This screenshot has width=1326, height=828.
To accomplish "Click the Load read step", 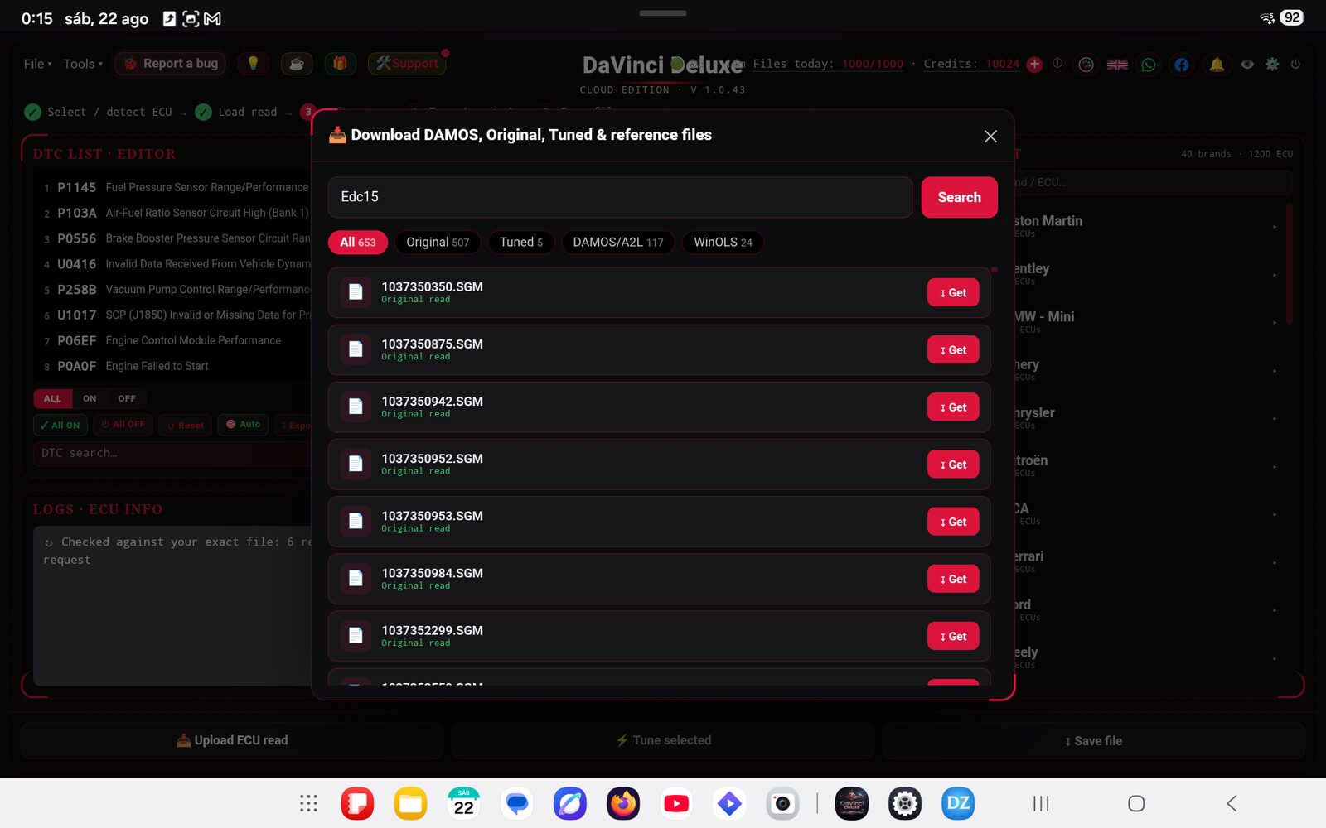I will click(237, 112).
